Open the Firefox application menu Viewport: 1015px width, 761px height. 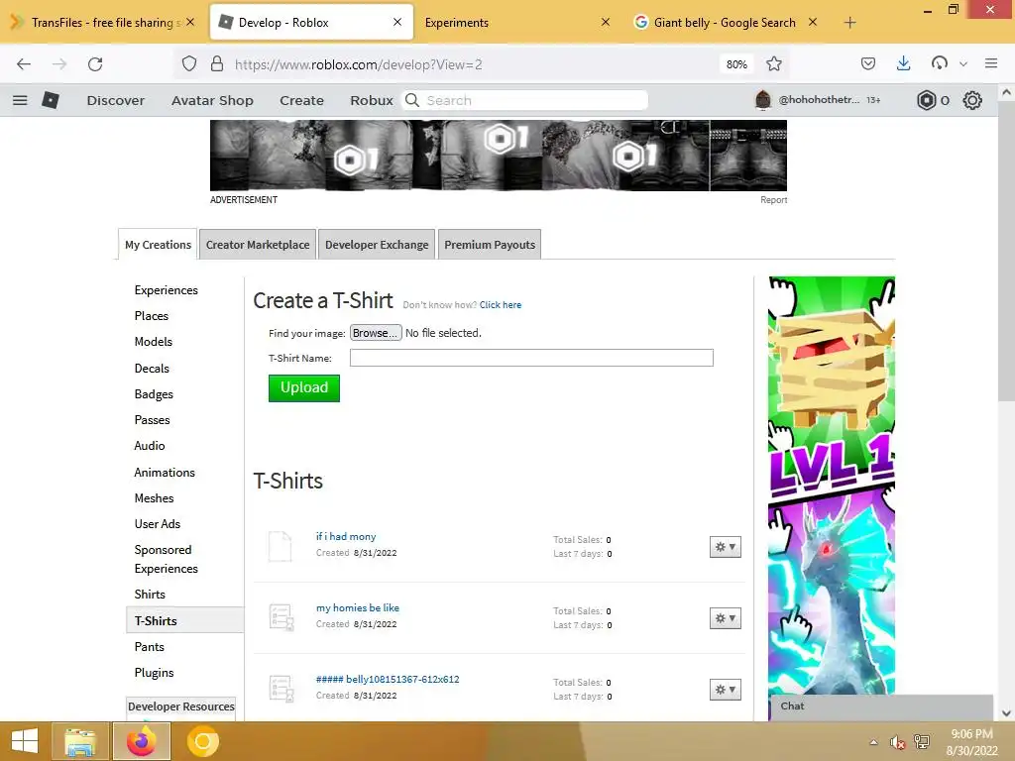pos(991,62)
